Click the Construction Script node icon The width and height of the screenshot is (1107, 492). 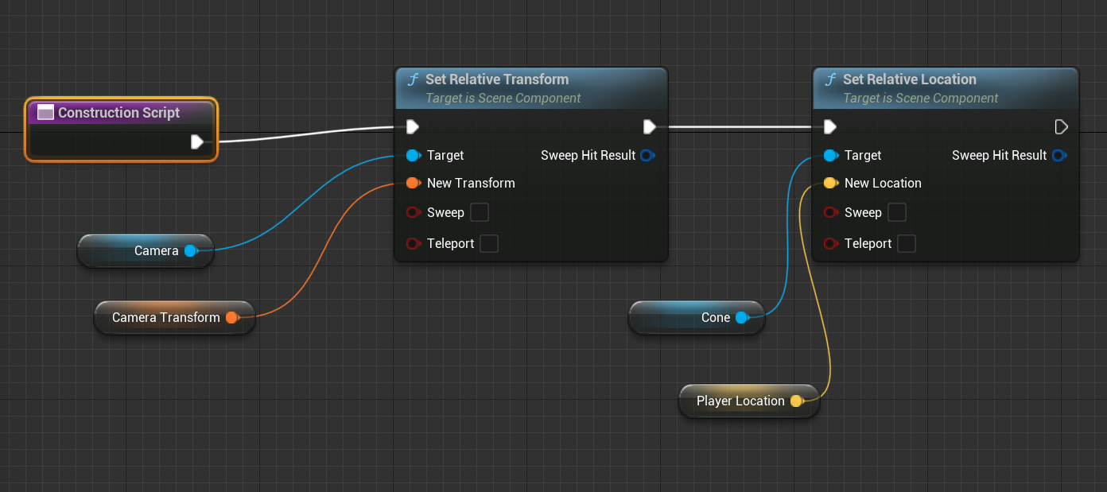[x=45, y=112]
